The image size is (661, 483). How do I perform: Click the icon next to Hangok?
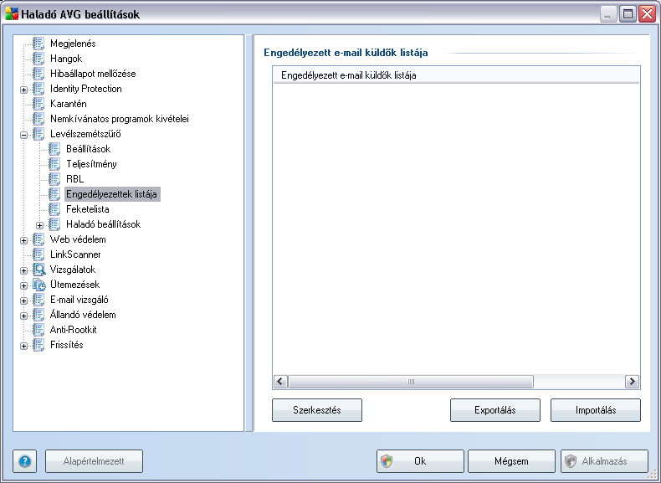(x=38, y=59)
